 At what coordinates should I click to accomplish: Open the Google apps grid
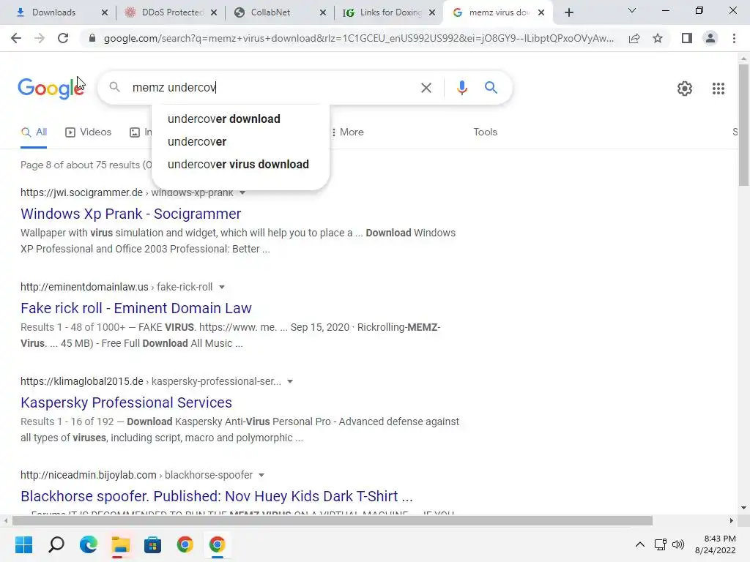click(x=718, y=89)
